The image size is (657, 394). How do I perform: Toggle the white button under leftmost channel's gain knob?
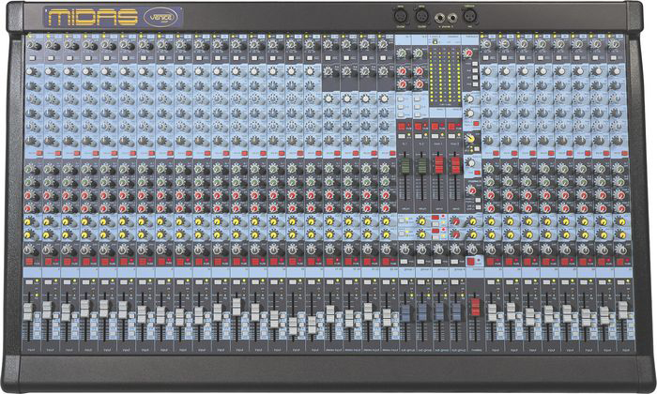32,58
